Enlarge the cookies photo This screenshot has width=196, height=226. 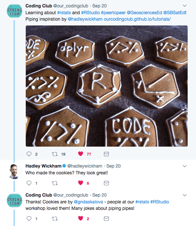[106, 86]
